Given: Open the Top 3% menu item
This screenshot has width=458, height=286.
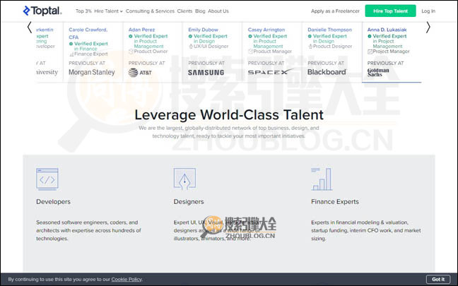Looking at the screenshot, I should (83, 11).
